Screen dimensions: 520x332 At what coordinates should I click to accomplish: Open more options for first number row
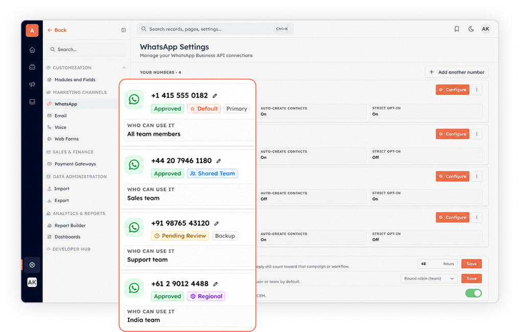tap(477, 90)
